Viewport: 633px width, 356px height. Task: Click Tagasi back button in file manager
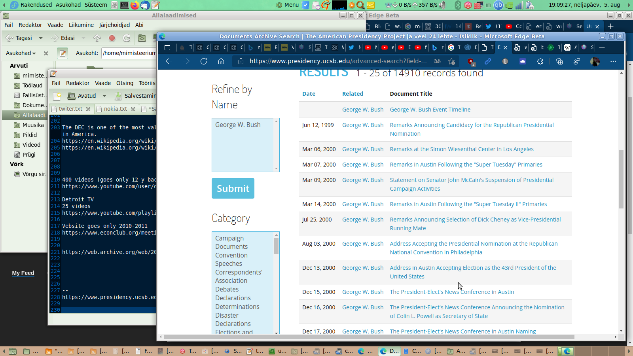(x=19, y=38)
